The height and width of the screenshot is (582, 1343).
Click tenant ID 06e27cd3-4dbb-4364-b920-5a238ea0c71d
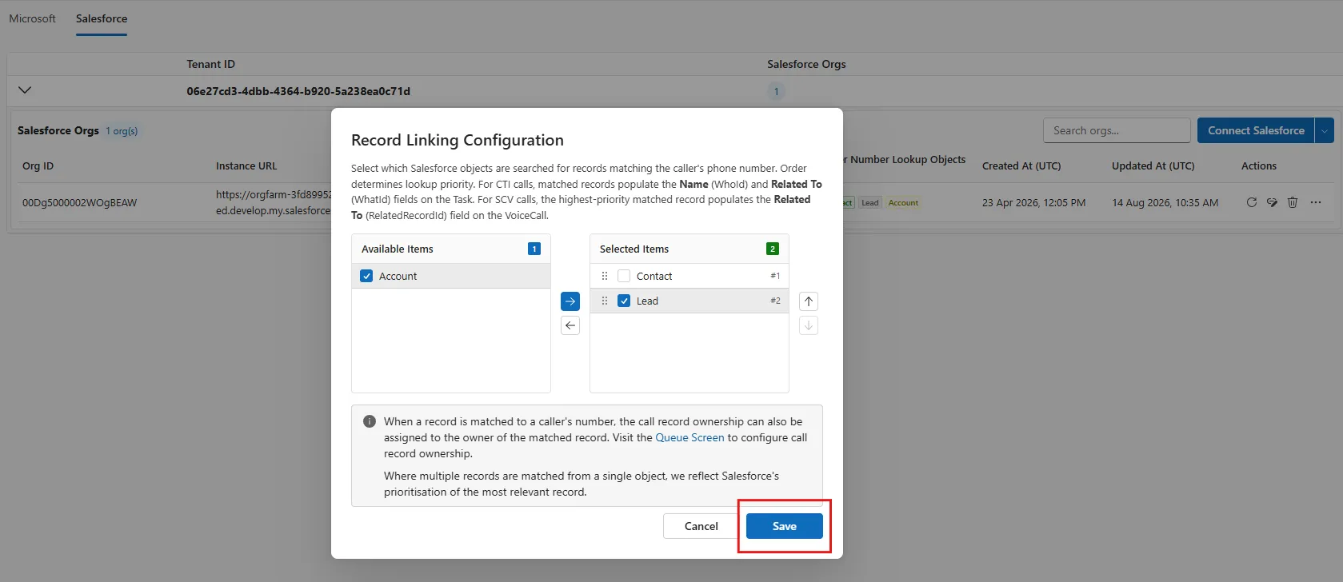point(298,91)
